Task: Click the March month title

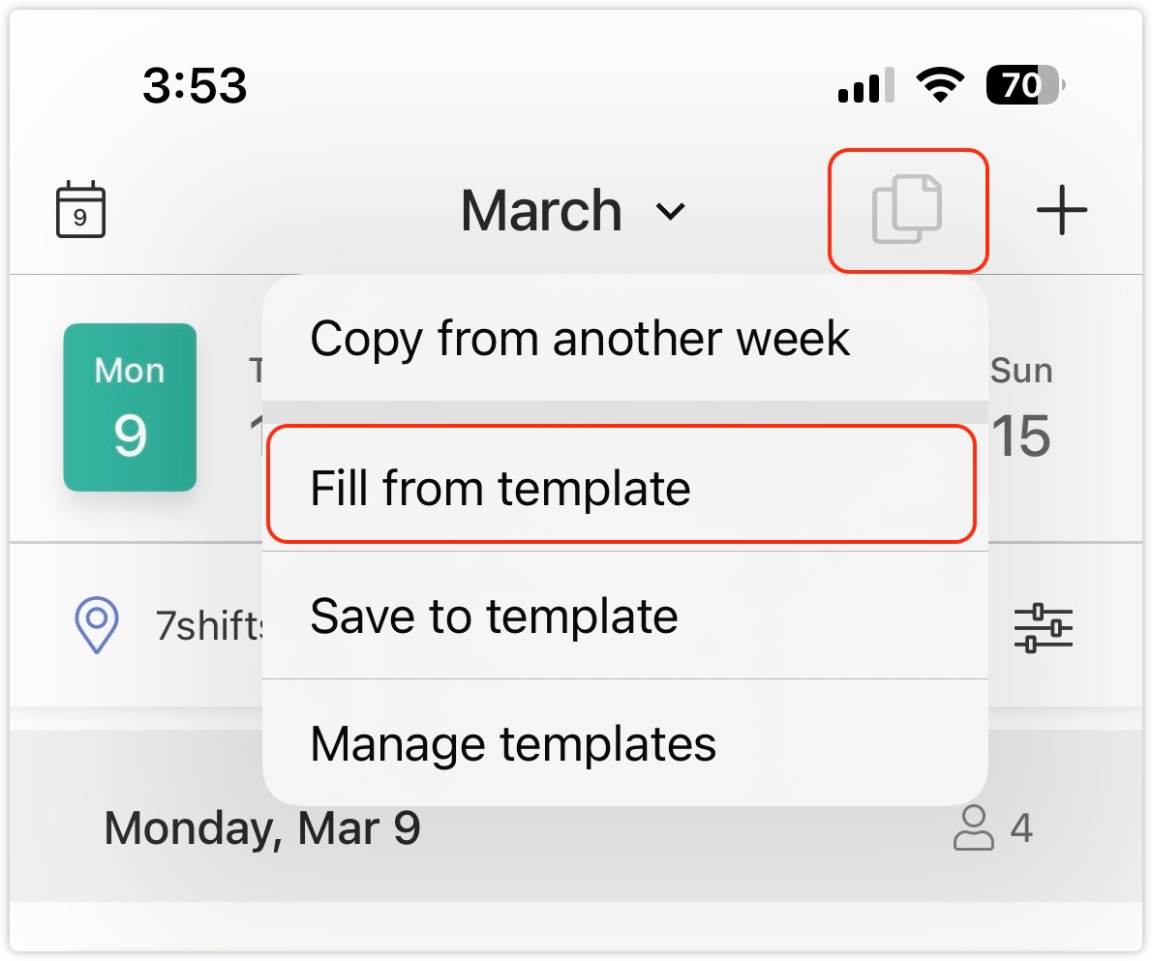Action: [x=541, y=210]
